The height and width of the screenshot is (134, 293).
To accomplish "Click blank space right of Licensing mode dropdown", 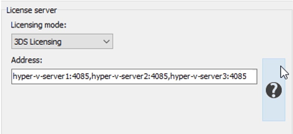I will 184,42.
